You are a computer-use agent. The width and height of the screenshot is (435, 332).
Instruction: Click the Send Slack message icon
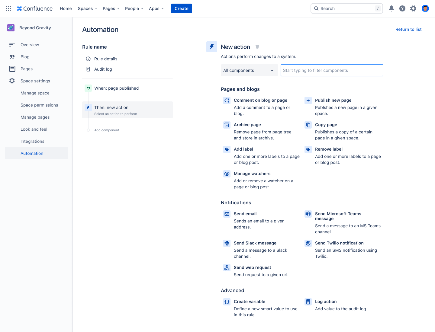[x=227, y=243]
